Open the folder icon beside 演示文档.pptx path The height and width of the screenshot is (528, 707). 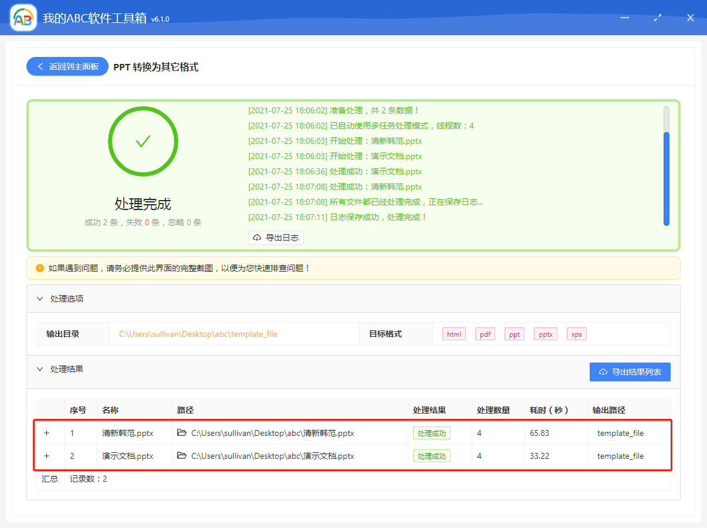pyautogui.click(x=183, y=456)
